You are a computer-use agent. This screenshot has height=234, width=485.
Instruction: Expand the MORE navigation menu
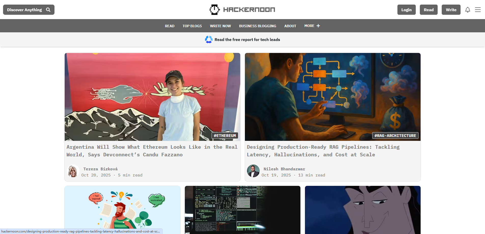coord(310,26)
